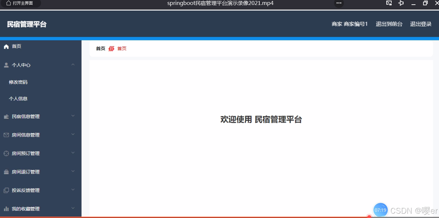Click the 个人中心 user icon
This screenshot has height=218, width=439.
6,65
